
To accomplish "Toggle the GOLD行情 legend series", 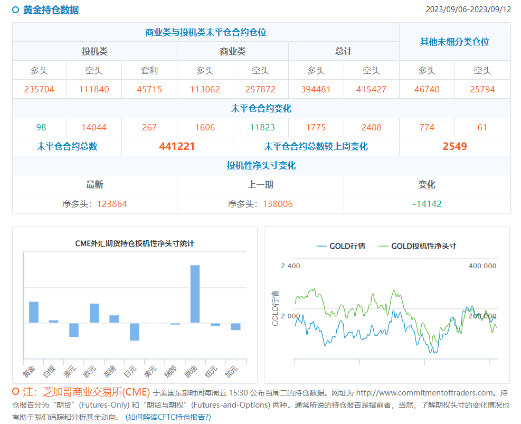I will point(340,246).
